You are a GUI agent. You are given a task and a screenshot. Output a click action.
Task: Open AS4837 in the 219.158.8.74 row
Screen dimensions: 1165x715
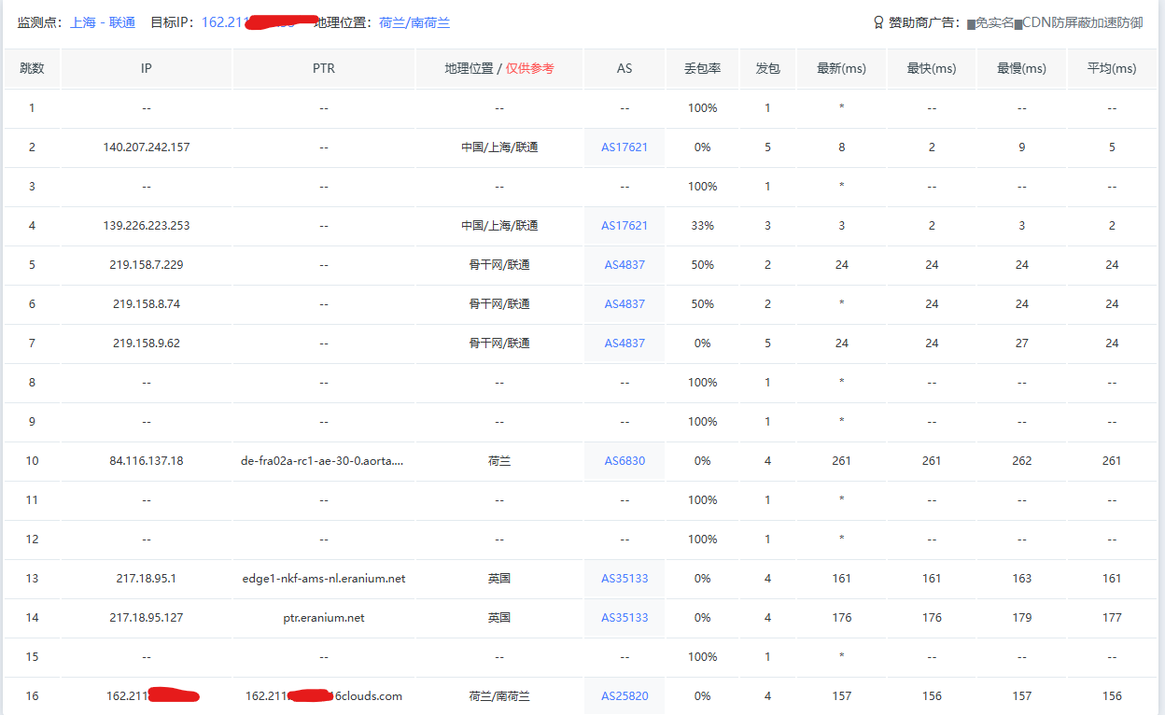click(625, 304)
